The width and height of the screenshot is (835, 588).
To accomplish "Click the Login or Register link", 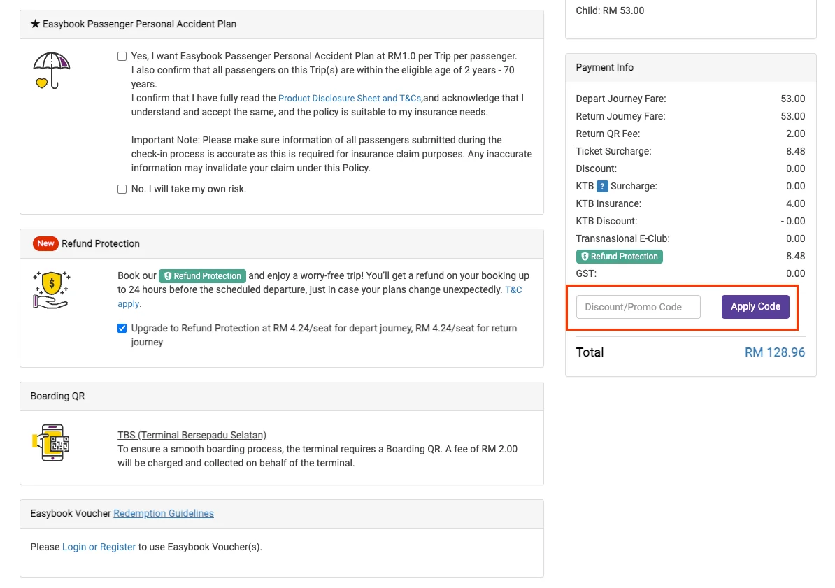I will [x=99, y=547].
